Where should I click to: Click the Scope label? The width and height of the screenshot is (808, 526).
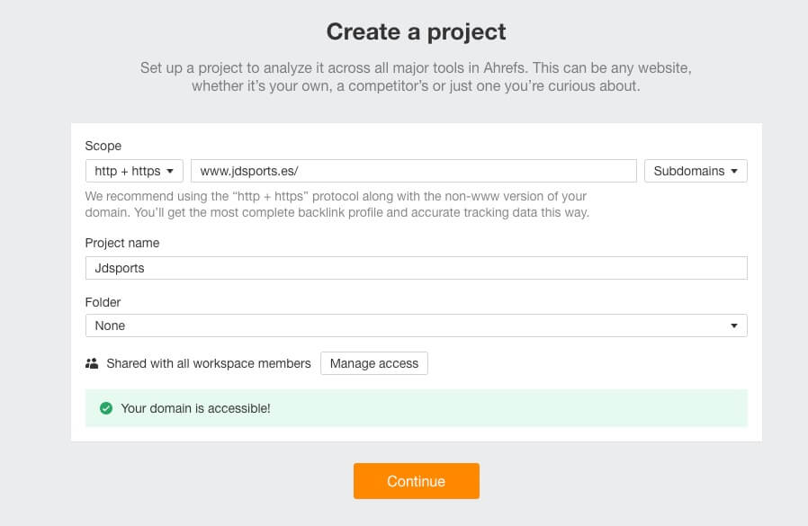103,146
